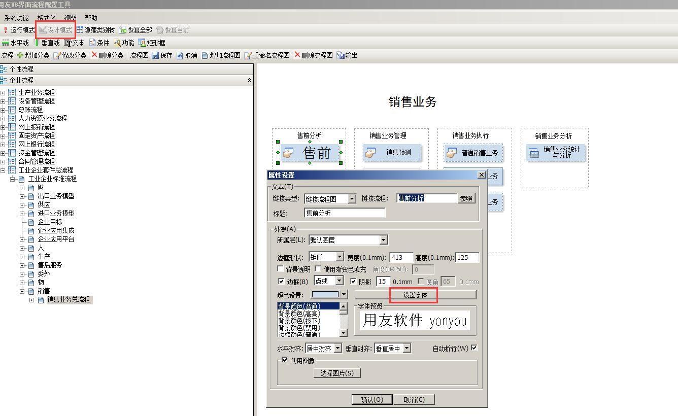Click 重命名流程图 to rename the flowchart
The height and width of the screenshot is (416, 678).
coord(267,55)
